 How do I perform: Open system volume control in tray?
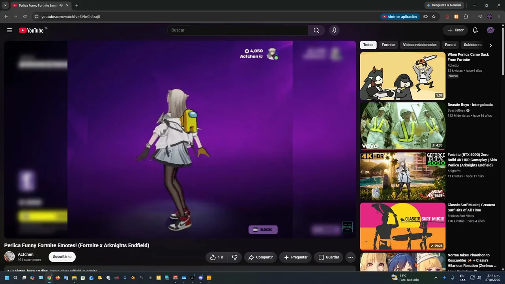click(479, 278)
